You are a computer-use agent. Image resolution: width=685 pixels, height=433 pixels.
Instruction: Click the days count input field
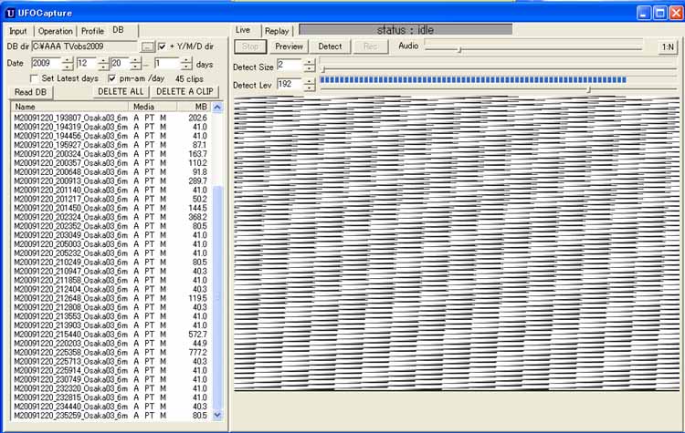(167, 64)
